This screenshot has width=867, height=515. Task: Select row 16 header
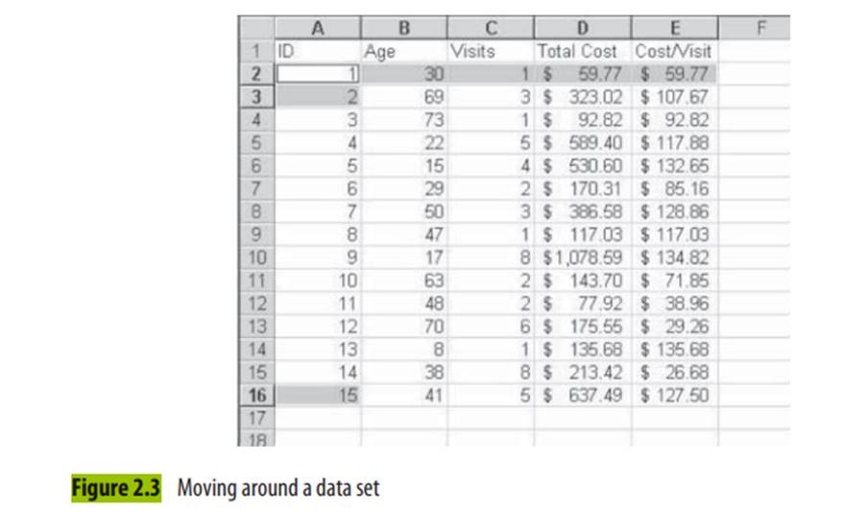pyautogui.click(x=254, y=395)
